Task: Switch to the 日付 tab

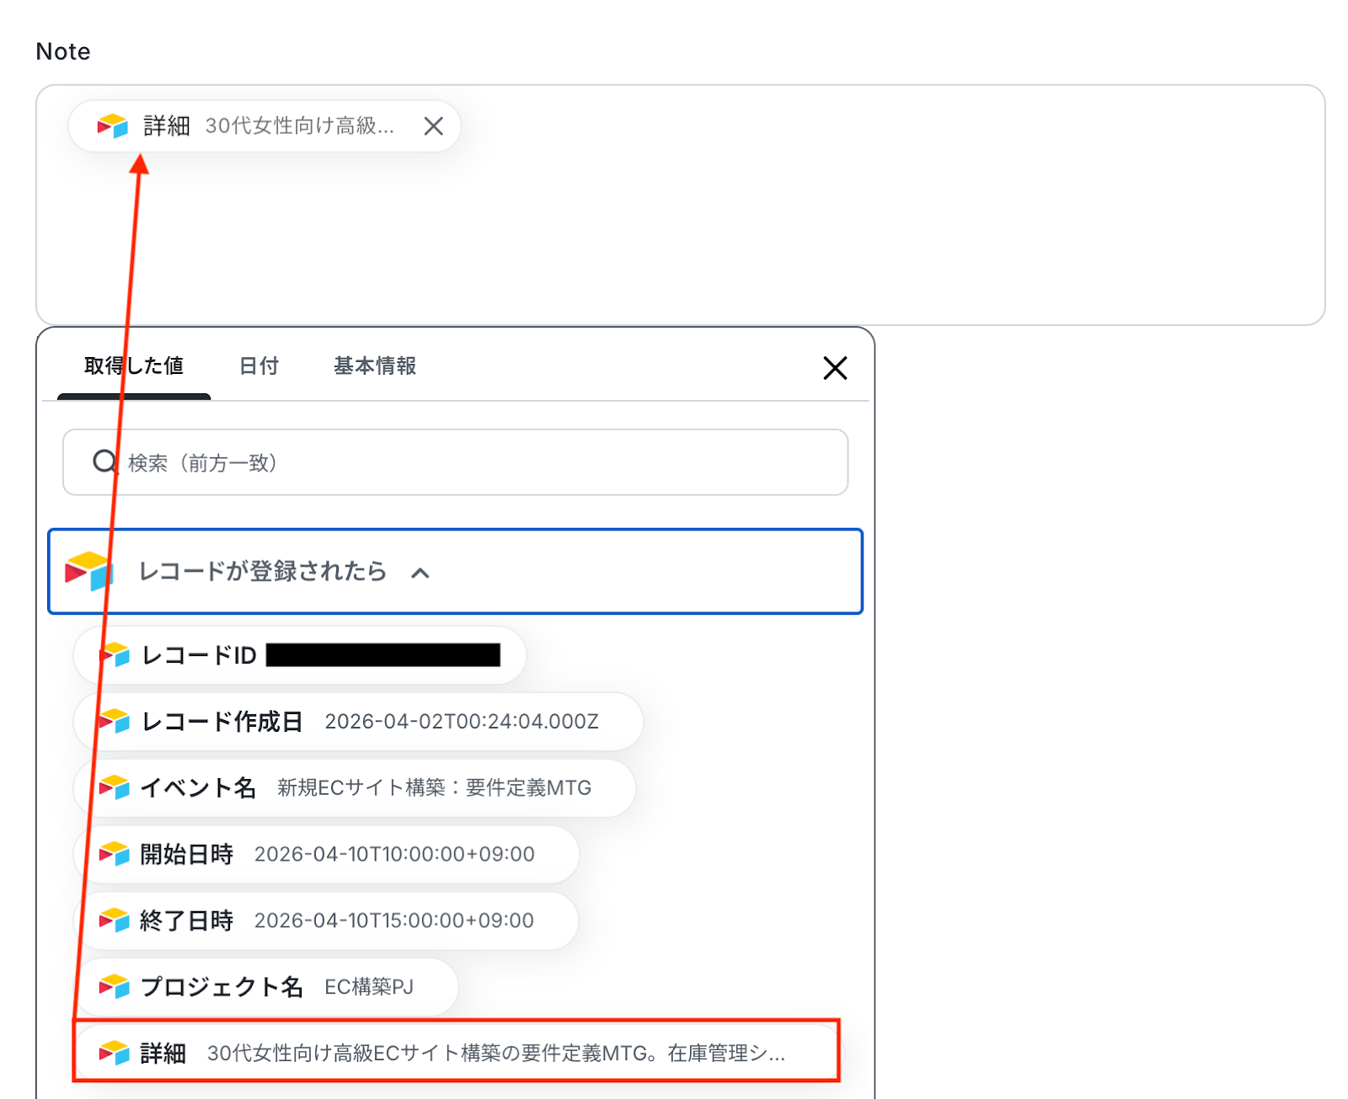Action: [x=259, y=366]
